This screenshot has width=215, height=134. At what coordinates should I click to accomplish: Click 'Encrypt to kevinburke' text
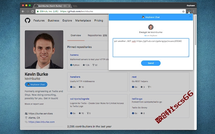click(151, 32)
